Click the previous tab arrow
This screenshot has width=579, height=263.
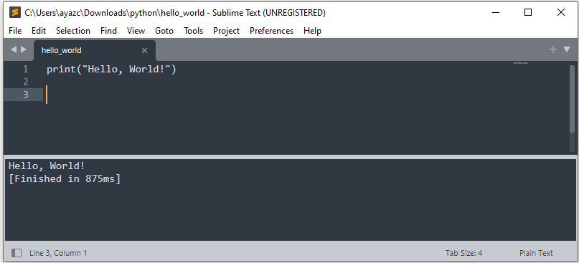[x=14, y=49]
